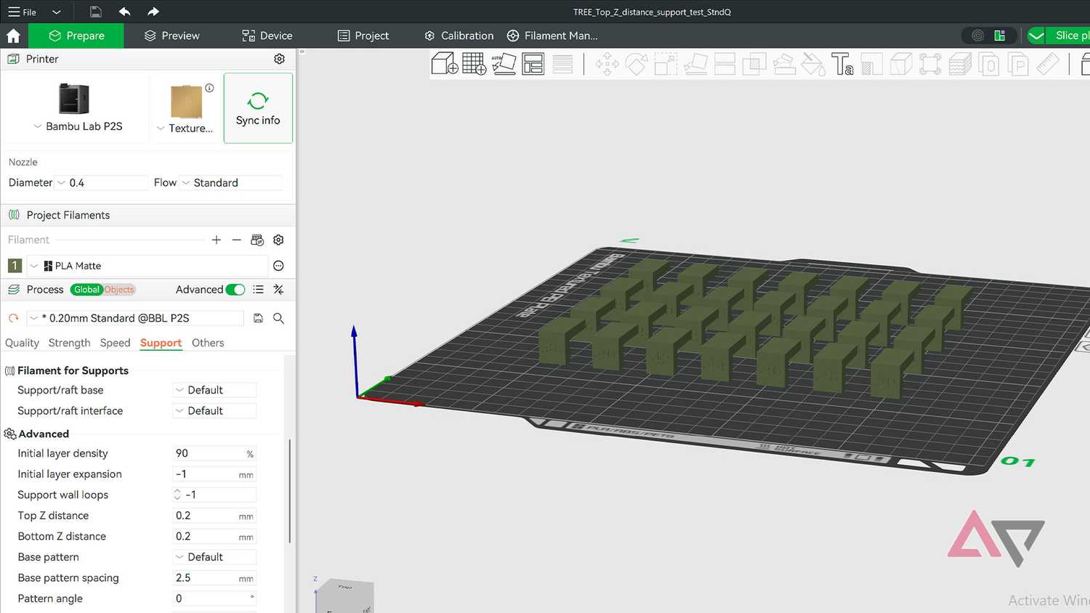1090x613 pixels.
Task: Open the Filament Manager tab
Action: click(552, 36)
